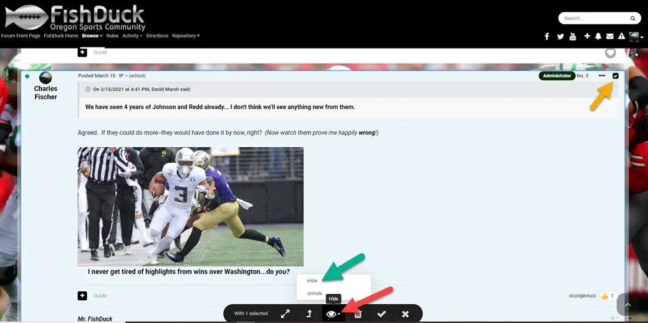Click the checkmark approve icon in moderation bar

point(382,314)
